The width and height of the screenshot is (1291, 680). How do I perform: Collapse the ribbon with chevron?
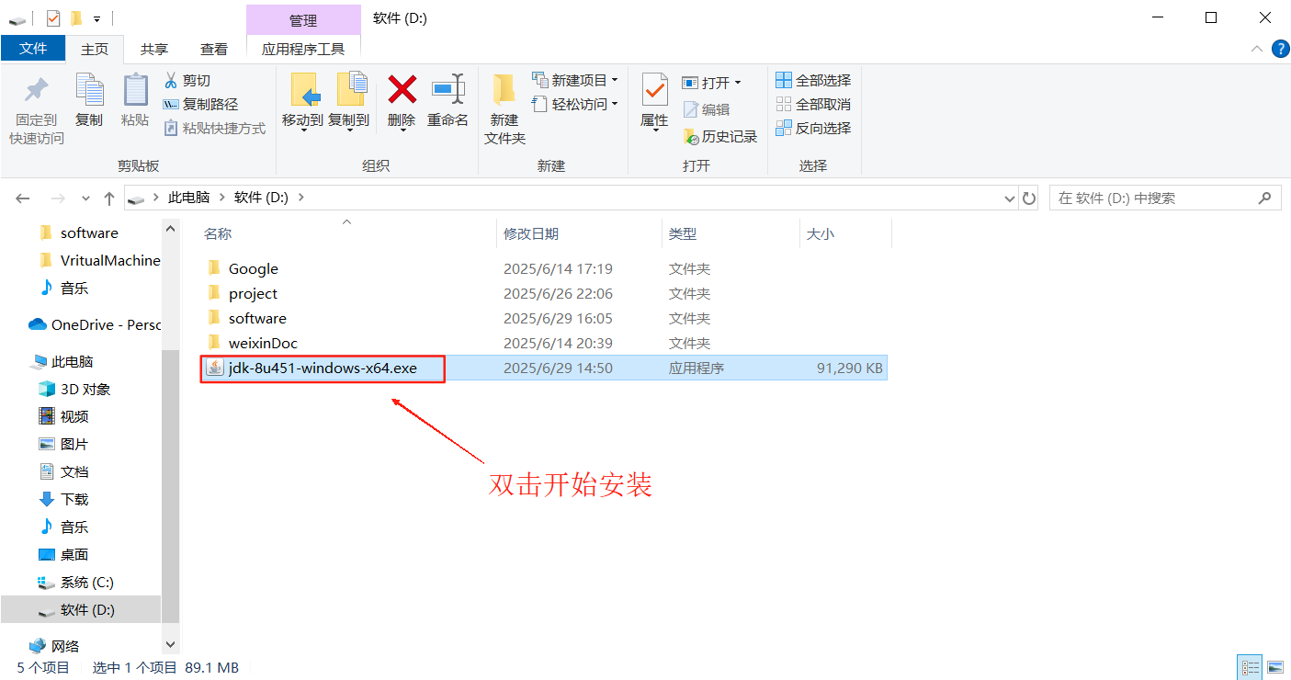click(1256, 49)
